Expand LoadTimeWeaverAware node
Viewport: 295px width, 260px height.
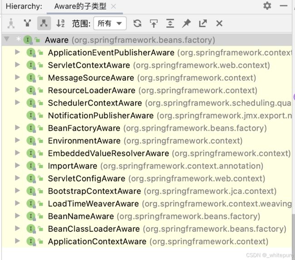(x=18, y=203)
